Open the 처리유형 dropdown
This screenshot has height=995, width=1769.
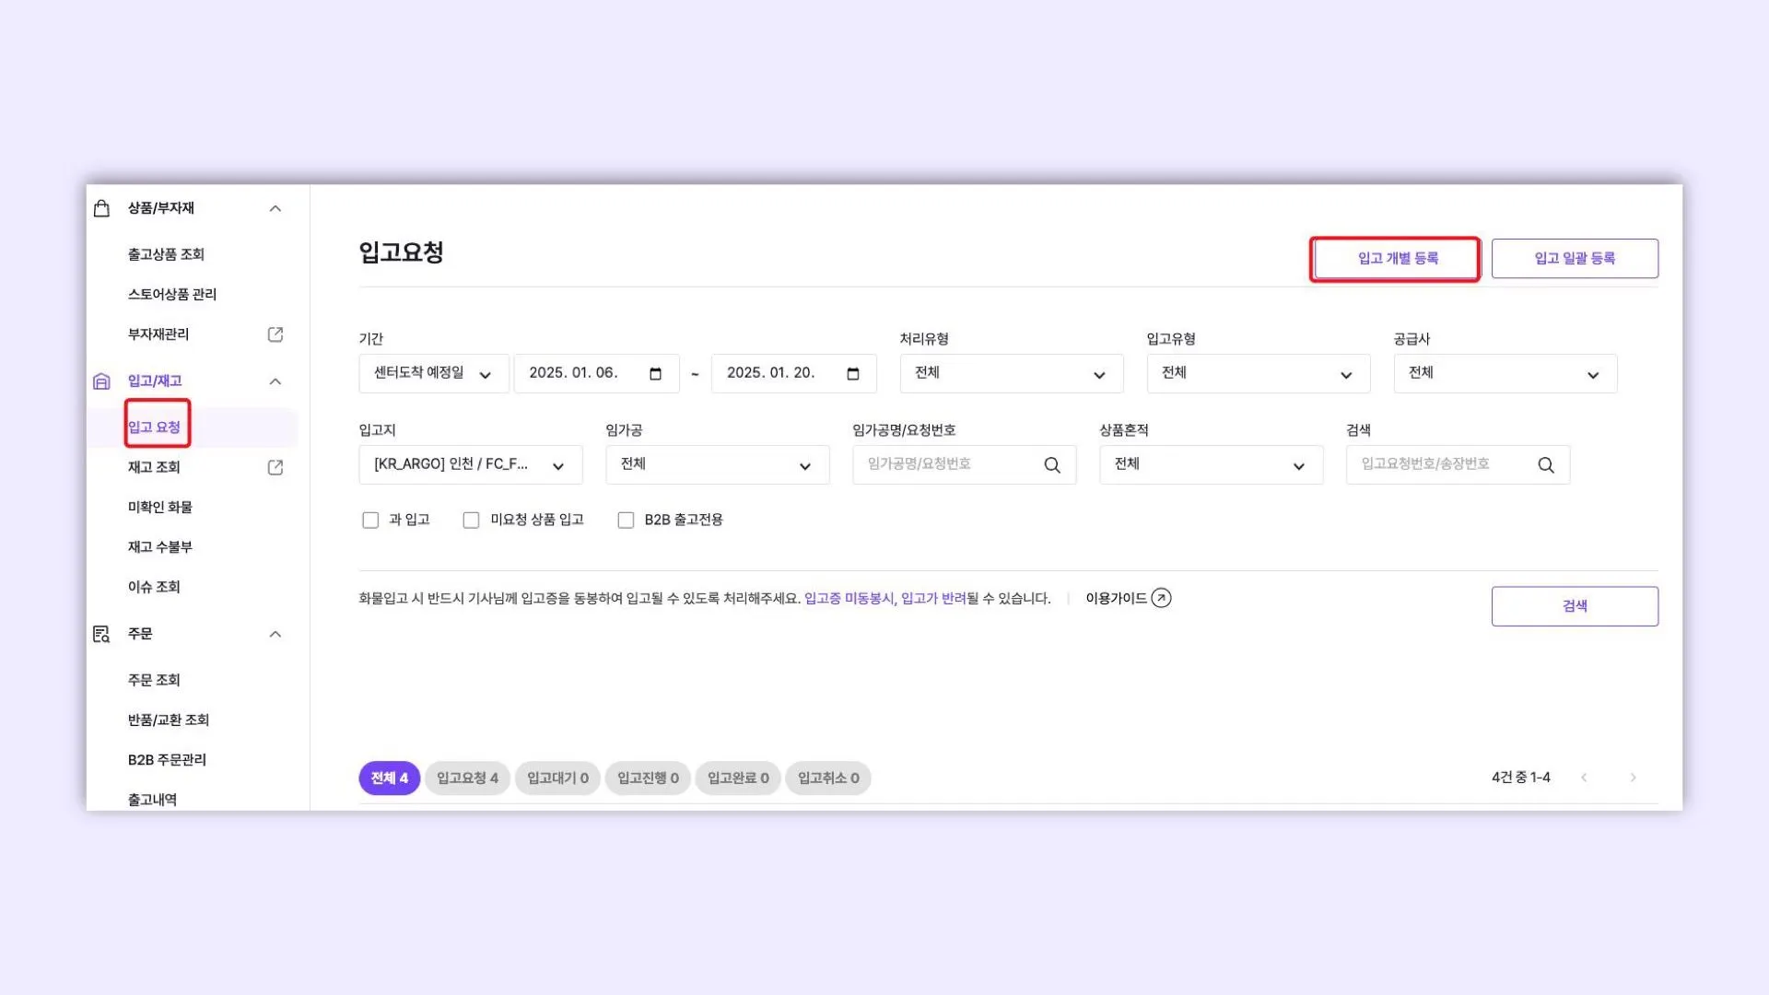[x=1011, y=373]
